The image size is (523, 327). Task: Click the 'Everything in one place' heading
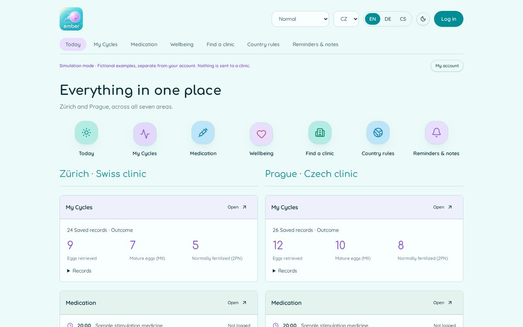(x=140, y=90)
